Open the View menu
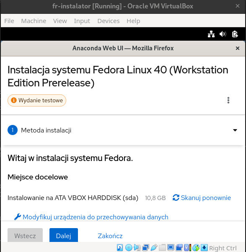Viewport: 246px width, 252px height. [60, 21]
